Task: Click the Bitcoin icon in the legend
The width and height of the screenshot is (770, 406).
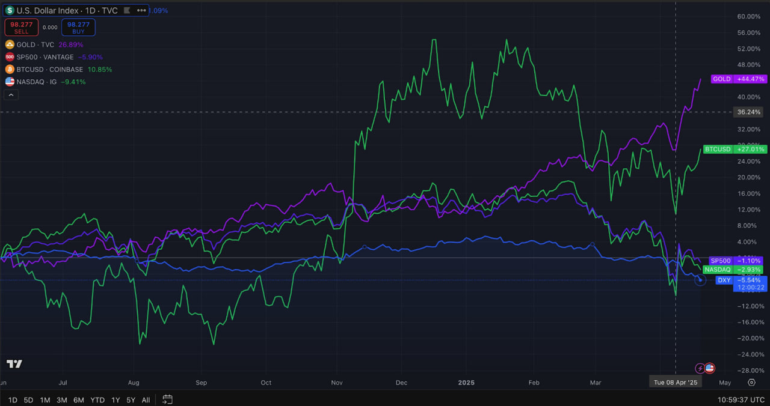Action: (10, 69)
